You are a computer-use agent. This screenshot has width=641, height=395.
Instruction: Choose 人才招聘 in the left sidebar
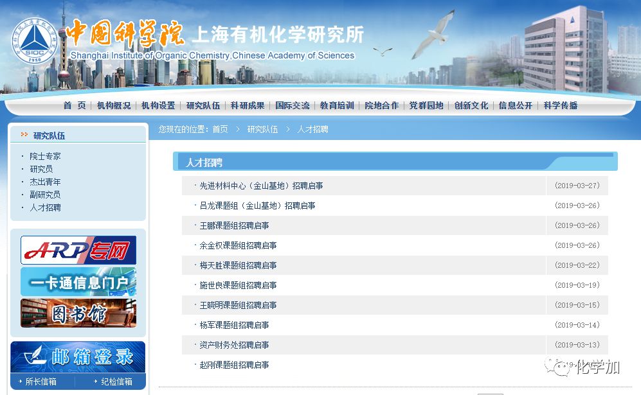tap(45, 207)
